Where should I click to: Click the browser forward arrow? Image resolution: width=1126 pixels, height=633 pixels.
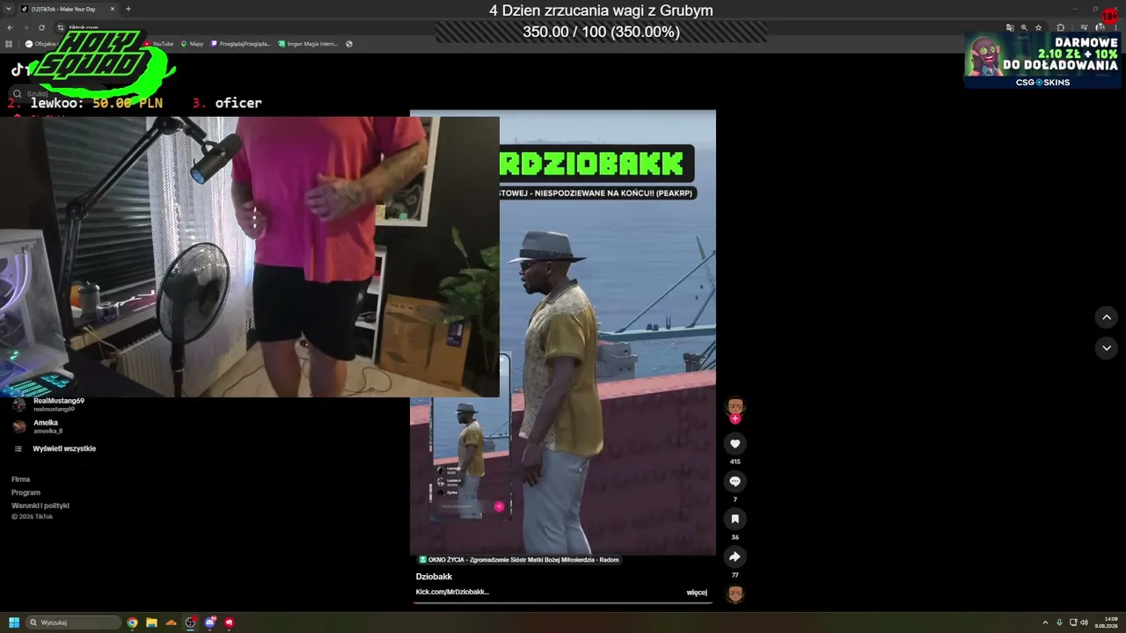point(26,27)
